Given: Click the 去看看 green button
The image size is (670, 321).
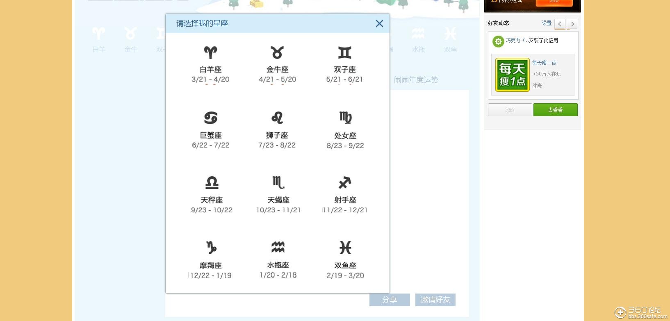Looking at the screenshot, I should pyautogui.click(x=555, y=110).
